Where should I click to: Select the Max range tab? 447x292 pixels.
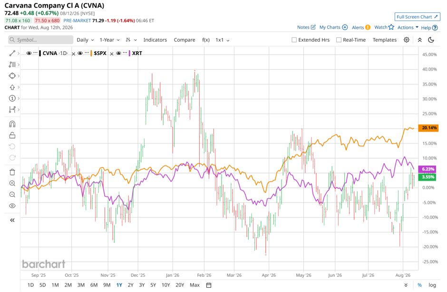click(194, 285)
